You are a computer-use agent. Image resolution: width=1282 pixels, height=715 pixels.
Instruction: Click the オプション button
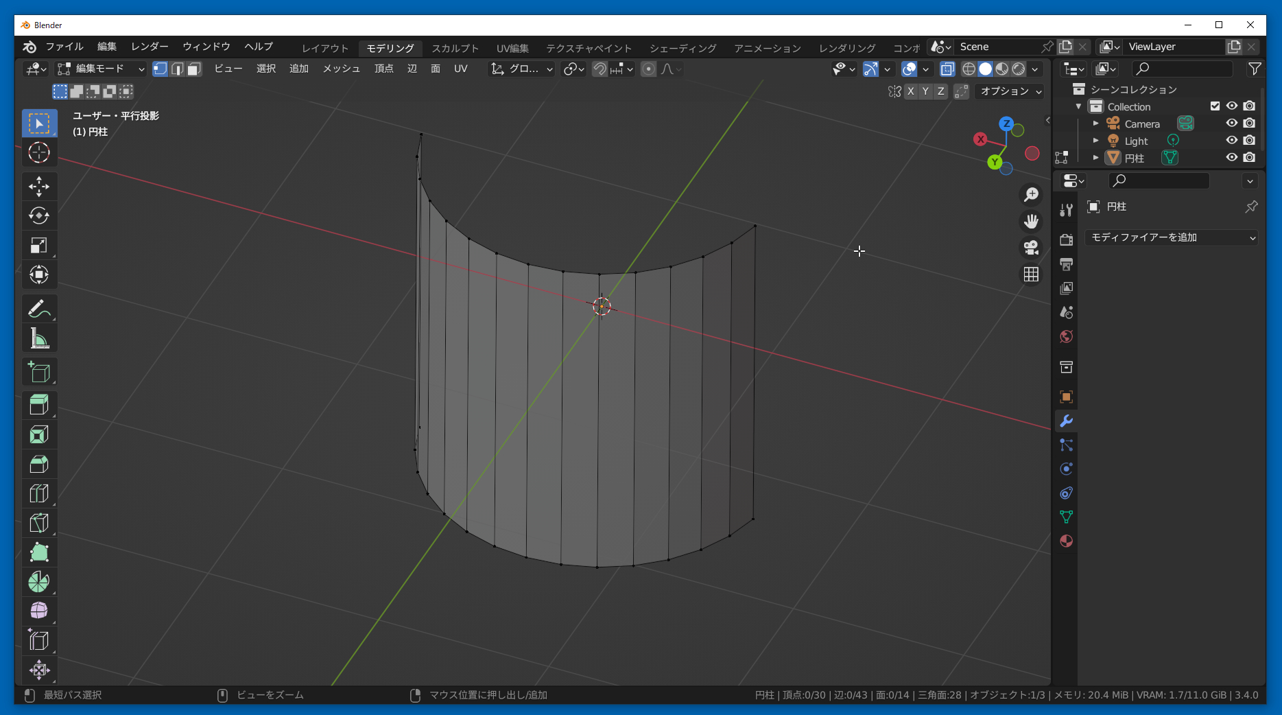point(1010,91)
